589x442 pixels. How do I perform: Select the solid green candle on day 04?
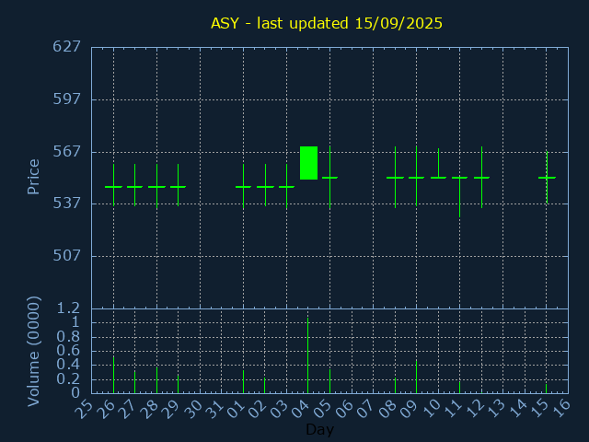pyautogui.click(x=308, y=163)
